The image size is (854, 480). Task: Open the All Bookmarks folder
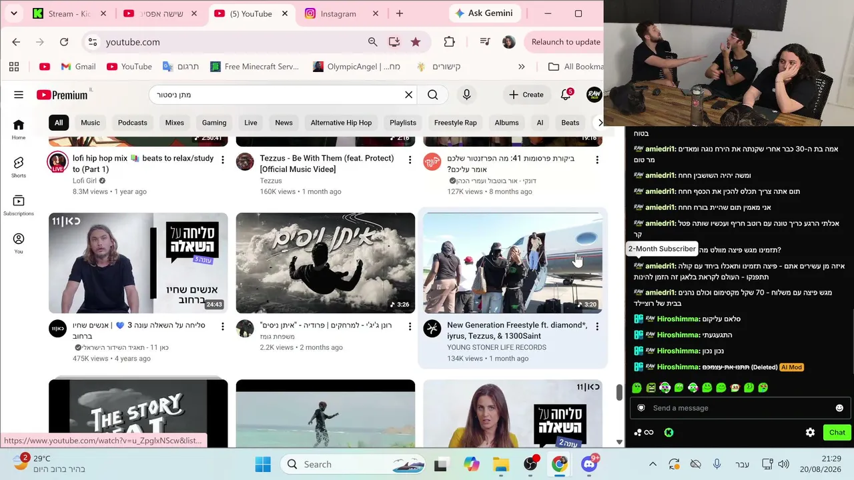(x=576, y=67)
